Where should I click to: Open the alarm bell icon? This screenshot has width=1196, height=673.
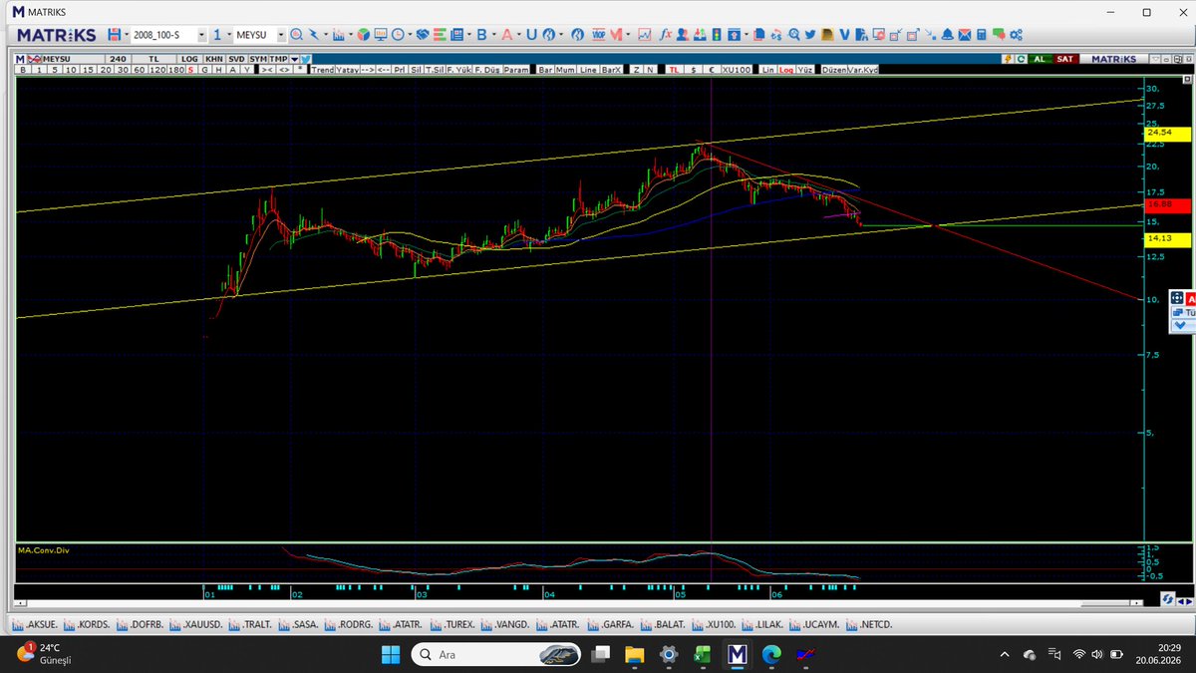[947, 35]
